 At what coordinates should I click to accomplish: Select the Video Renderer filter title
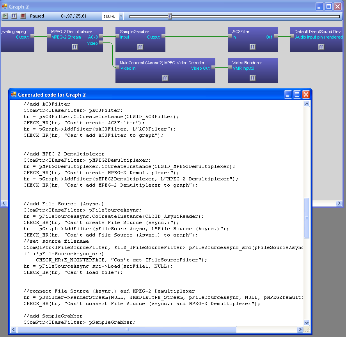[x=247, y=63]
